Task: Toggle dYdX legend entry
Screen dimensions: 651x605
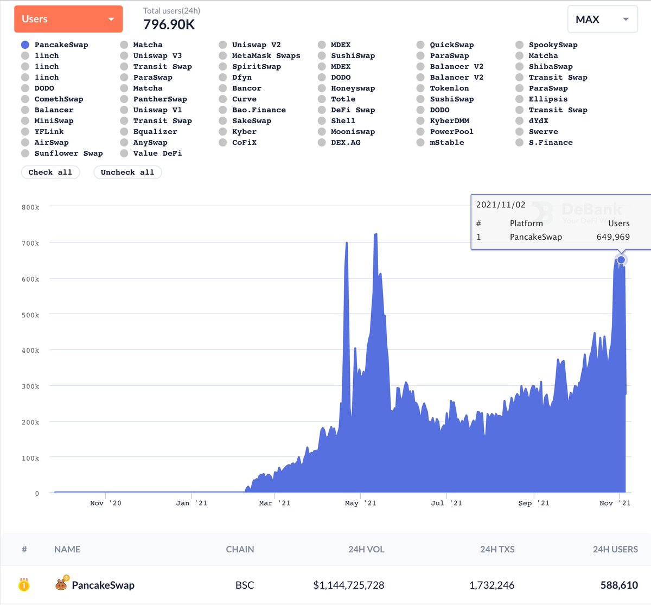Action: [x=532, y=121]
